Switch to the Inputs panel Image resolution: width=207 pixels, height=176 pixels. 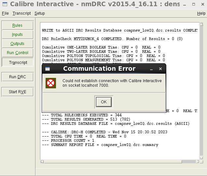click(18, 34)
